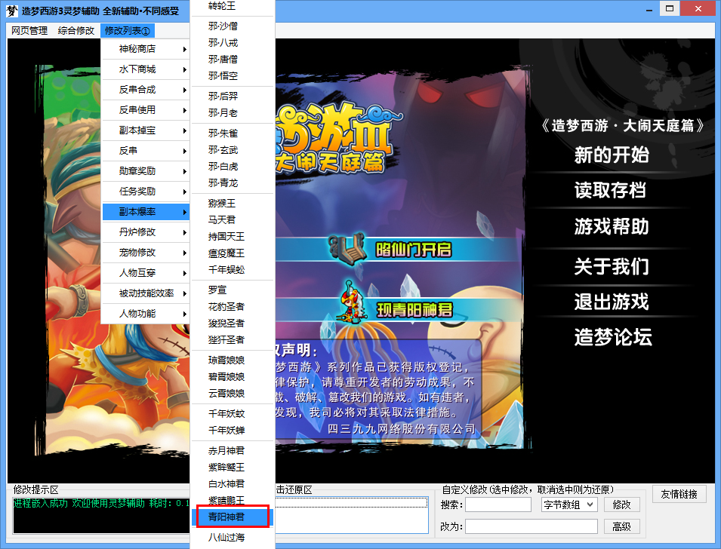Viewport: 721px width, 549px height.
Task: Pick 千年妖蝉 in the submenu
Action: click(x=233, y=430)
